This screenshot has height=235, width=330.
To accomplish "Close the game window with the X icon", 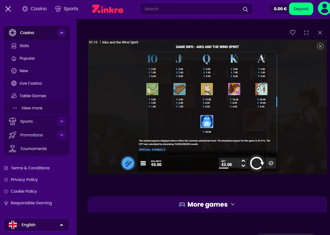I will coord(320,33).
